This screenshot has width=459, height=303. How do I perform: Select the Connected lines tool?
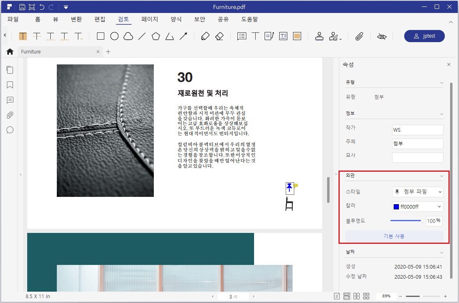[x=170, y=36]
